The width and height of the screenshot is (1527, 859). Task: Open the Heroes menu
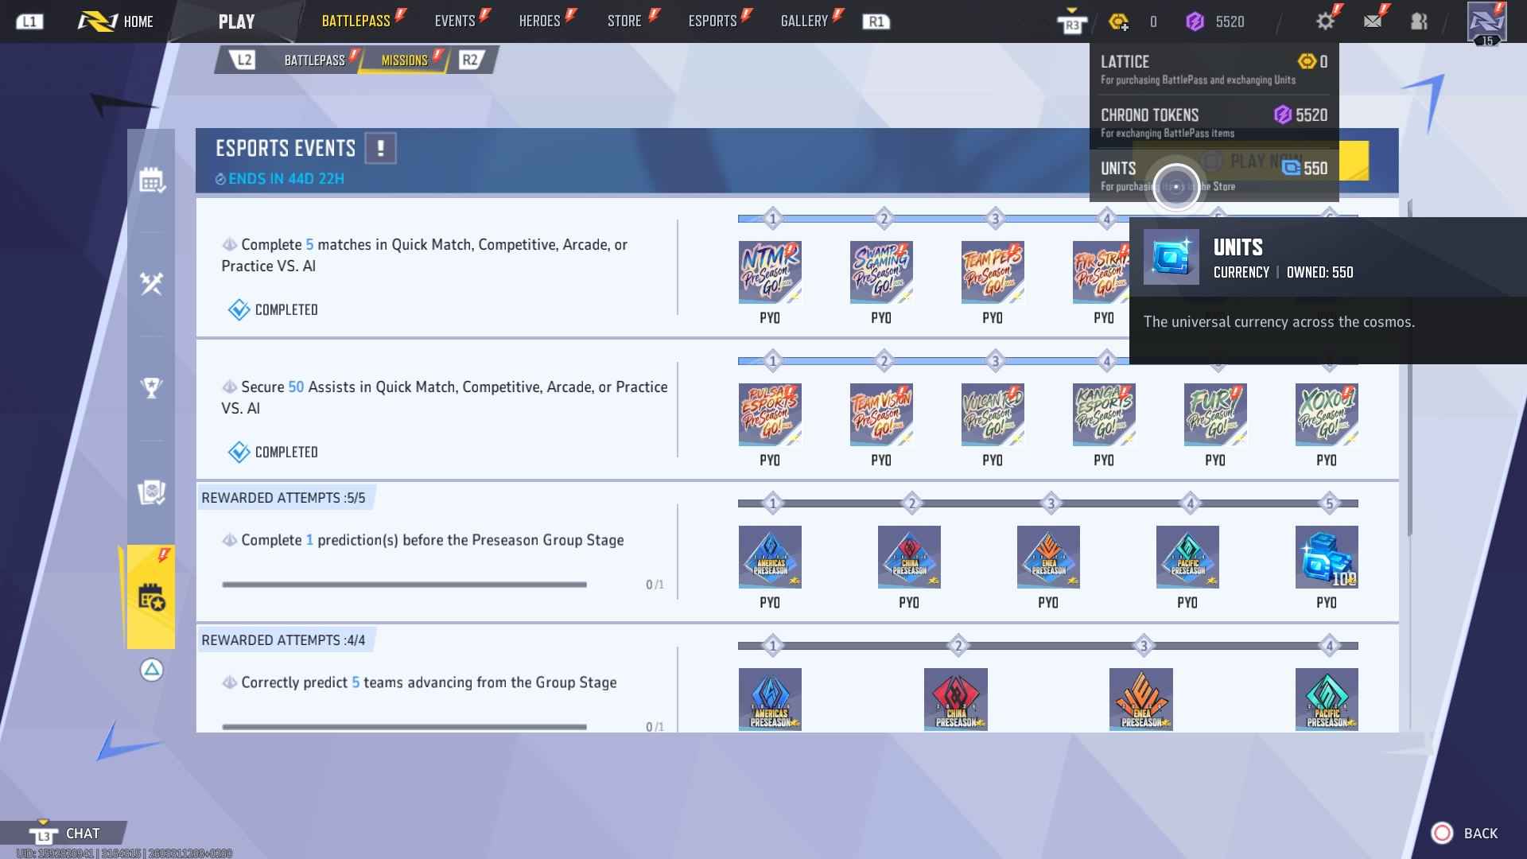coord(539,21)
